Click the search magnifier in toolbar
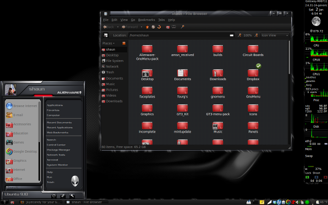This screenshot has width=328, height=205. click(x=183, y=27)
